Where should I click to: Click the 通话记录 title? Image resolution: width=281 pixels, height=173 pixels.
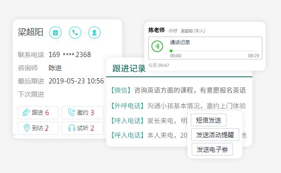point(180,42)
